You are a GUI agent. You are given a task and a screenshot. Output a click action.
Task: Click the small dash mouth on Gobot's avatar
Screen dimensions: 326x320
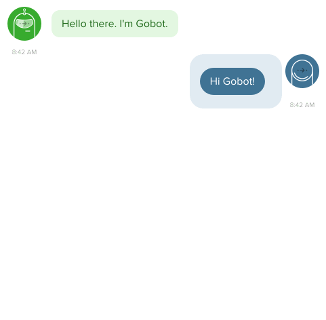point(28,31)
